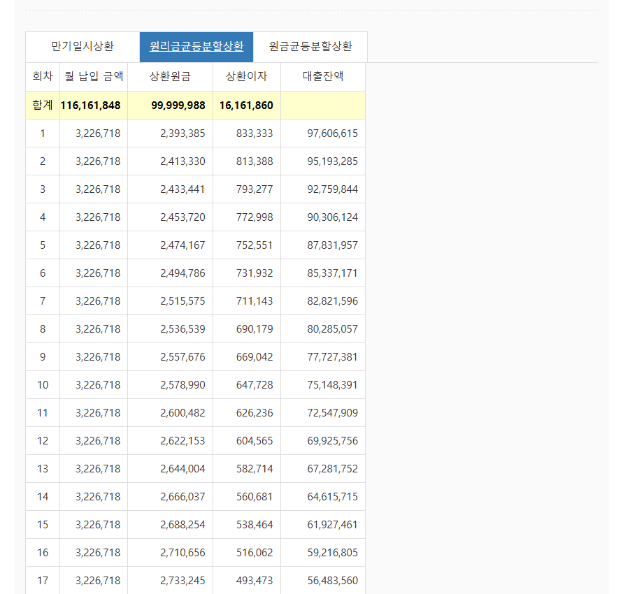Click interest value 752,551
The image size is (623, 594).
[255, 245]
